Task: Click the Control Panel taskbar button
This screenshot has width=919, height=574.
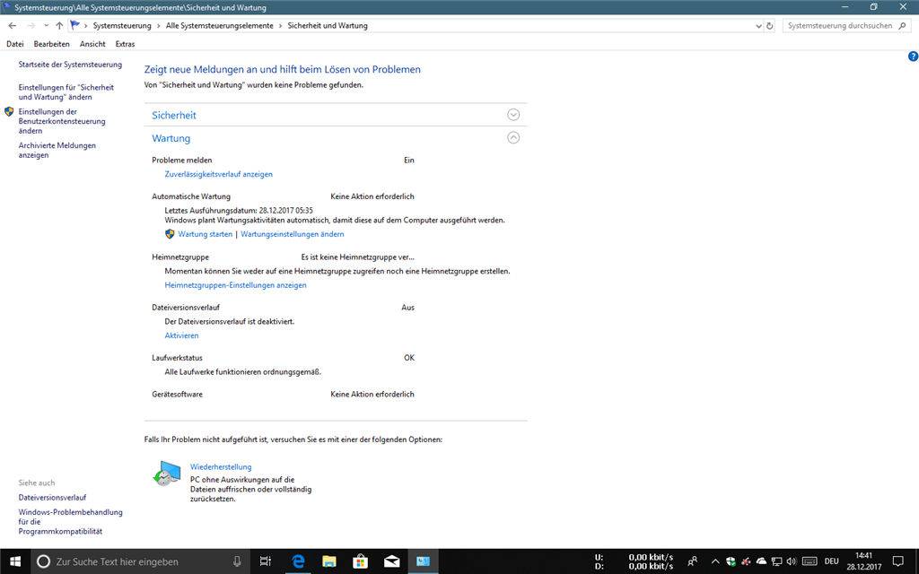Action: point(424,561)
